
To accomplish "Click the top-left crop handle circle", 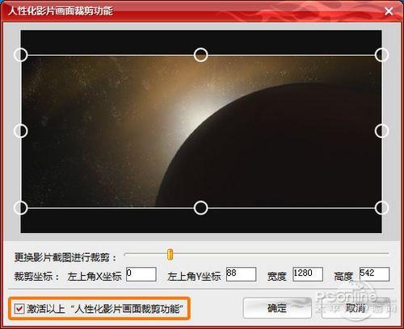I will 21,55.
